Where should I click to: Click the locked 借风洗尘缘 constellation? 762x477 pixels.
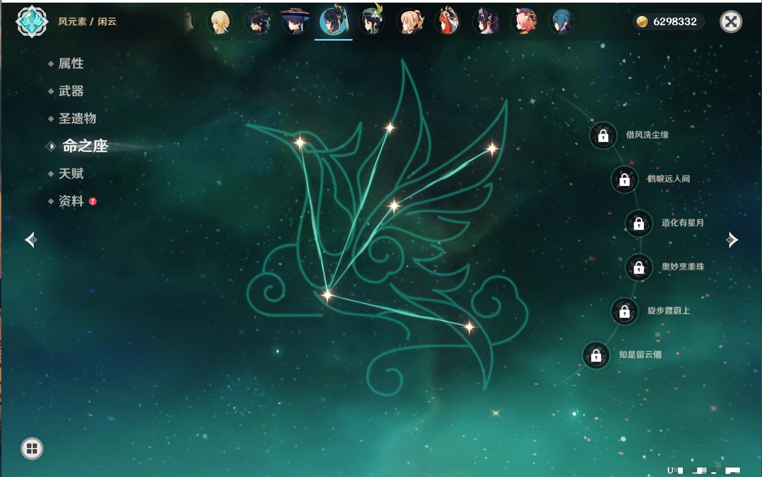point(603,135)
